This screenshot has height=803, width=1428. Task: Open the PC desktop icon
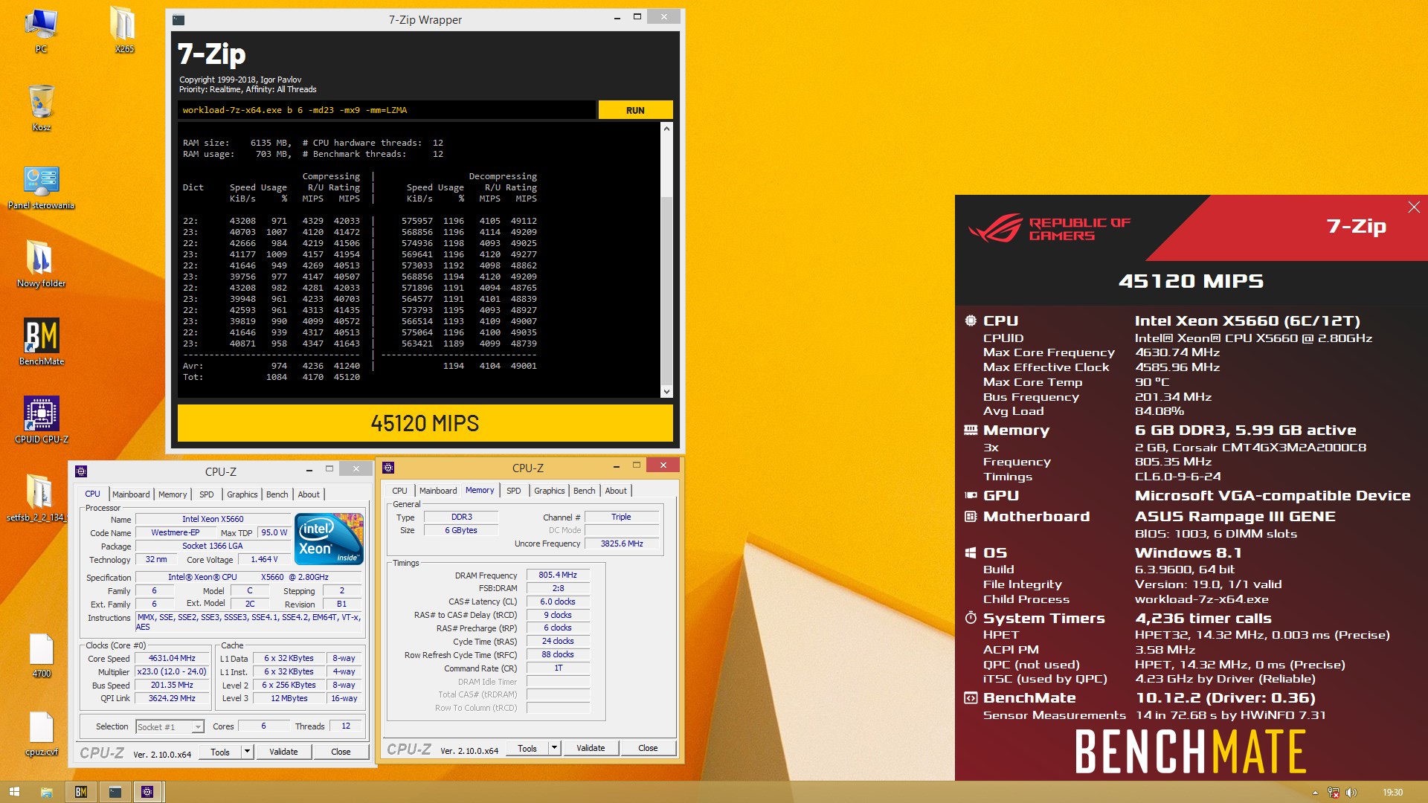(41, 30)
